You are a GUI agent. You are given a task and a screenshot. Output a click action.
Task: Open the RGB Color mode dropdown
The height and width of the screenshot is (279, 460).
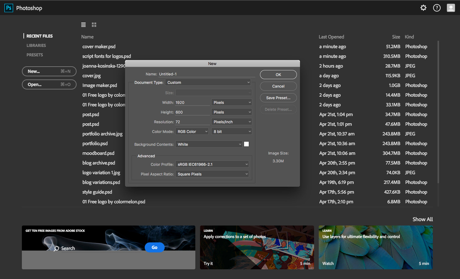click(x=192, y=132)
